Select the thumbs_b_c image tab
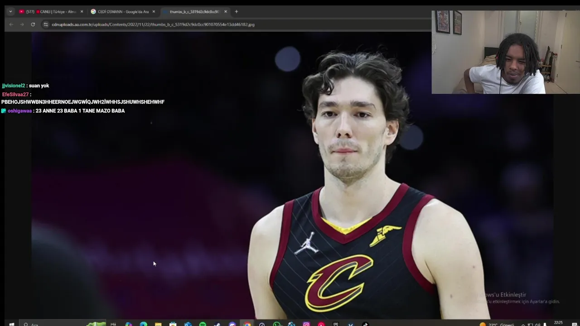The width and height of the screenshot is (580, 326). click(194, 12)
